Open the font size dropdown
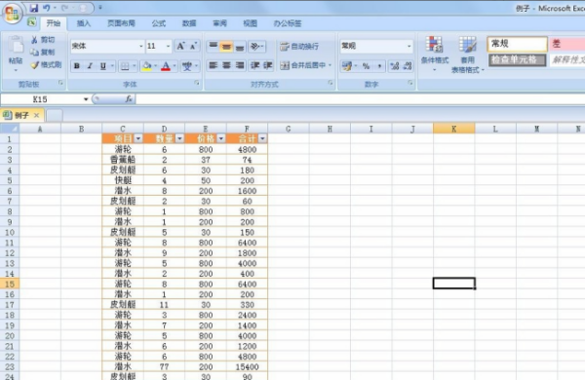The image size is (585, 380). [169, 46]
